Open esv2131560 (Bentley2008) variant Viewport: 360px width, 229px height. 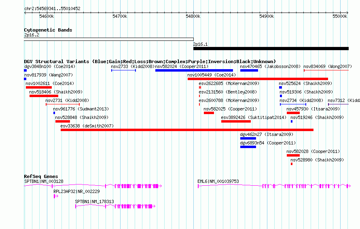tap(199, 96)
